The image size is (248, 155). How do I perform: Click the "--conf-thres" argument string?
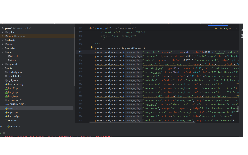click(x=153, y=68)
